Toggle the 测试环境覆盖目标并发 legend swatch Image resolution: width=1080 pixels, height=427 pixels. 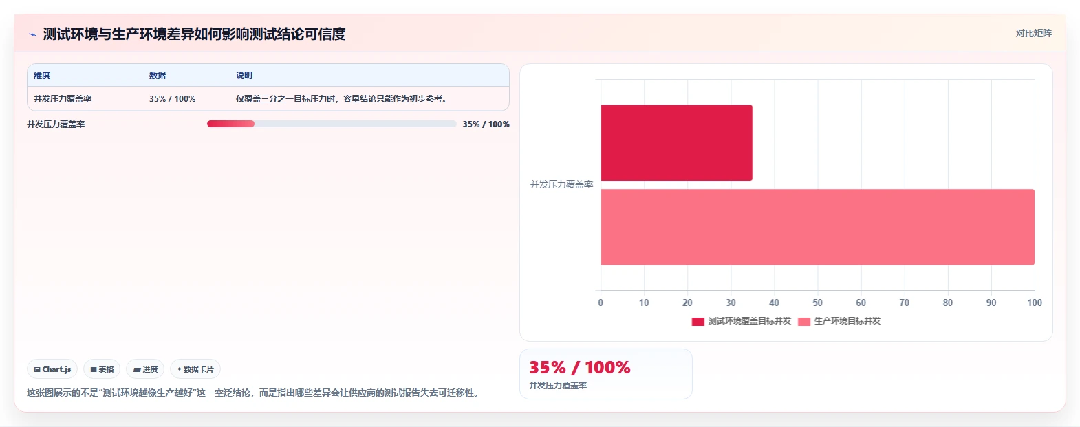(x=698, y=321)
